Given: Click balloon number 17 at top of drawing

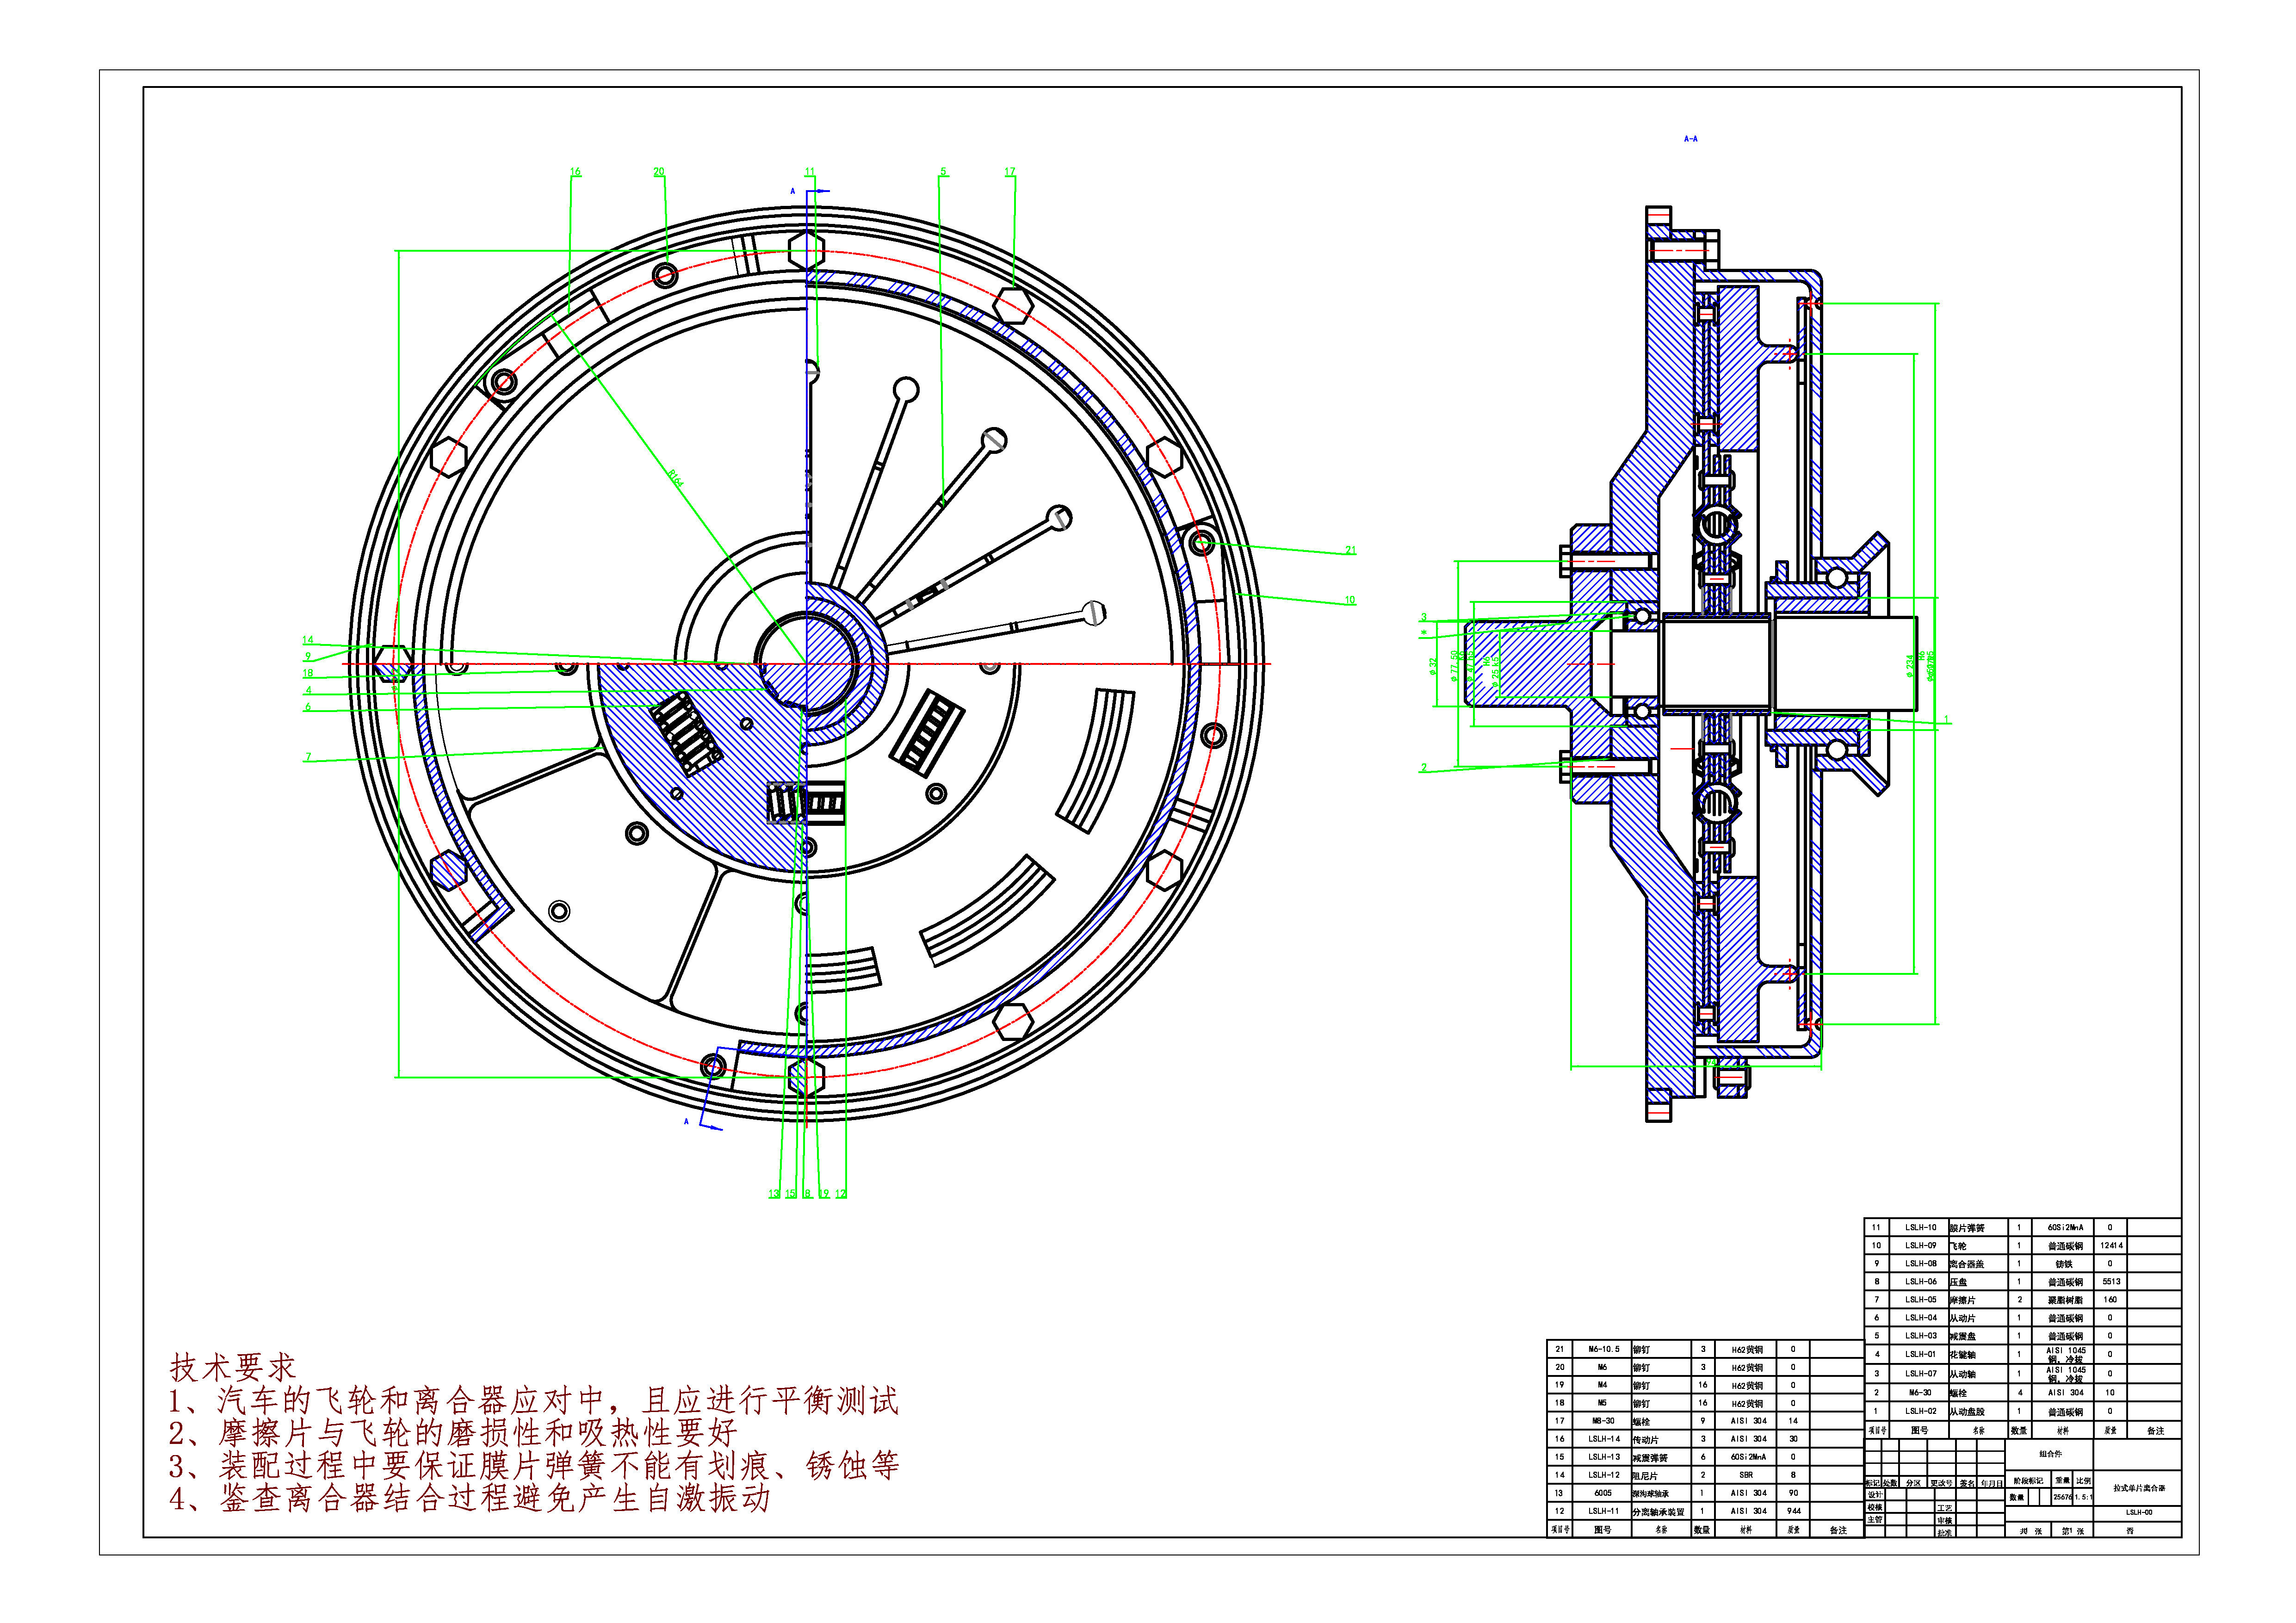Looking at the screenshot, I should [x=1010, y=172].
